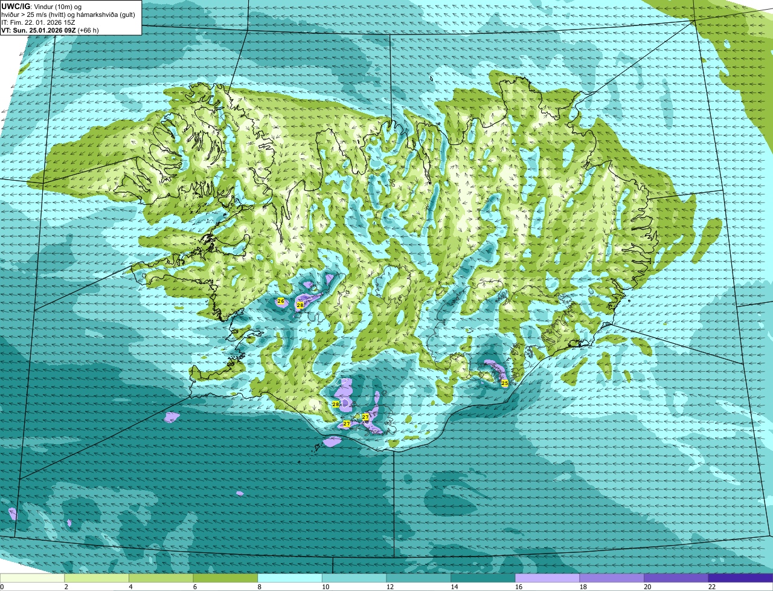Click the scale value 10 on color bar
This screenshot has height=591, width=773.
point(326,587)
